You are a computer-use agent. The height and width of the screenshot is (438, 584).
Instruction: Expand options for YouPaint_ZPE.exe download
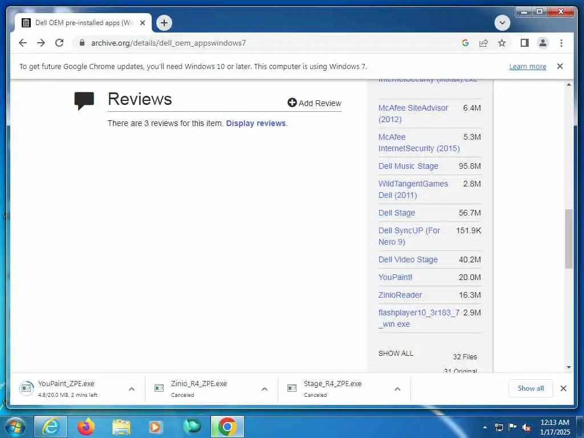click(132, 389)
